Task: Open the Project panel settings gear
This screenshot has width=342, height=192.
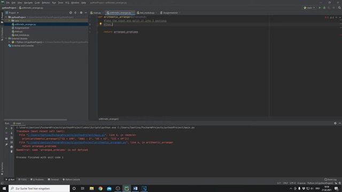Action: point(81,13)
